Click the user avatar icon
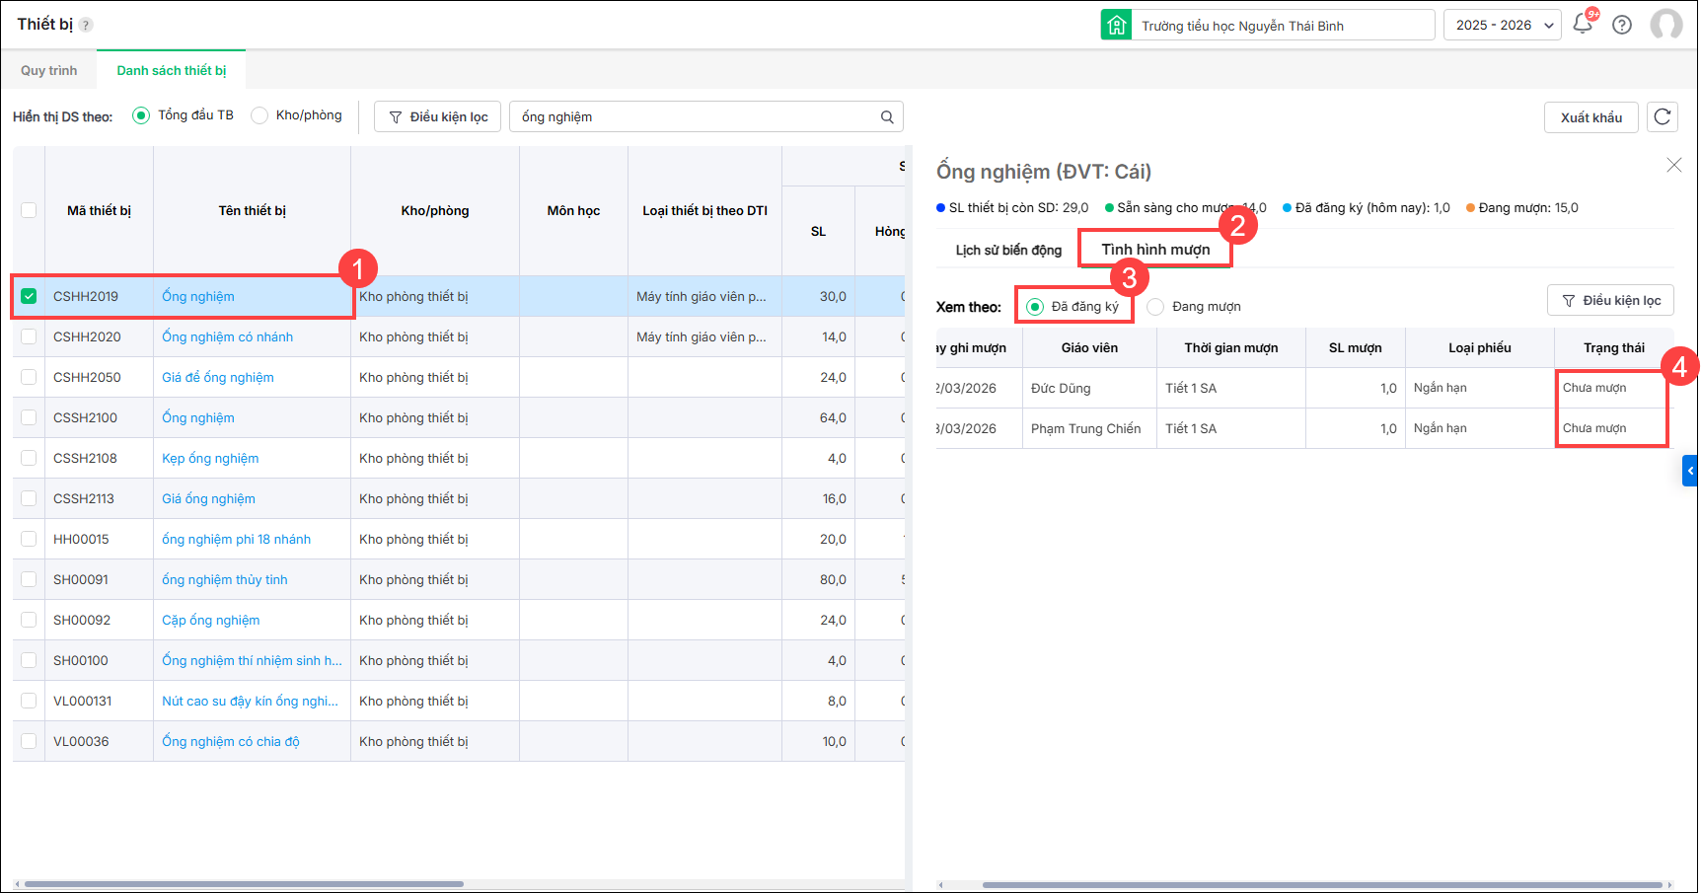The image size is (1701, 893). pos(1666,25)
